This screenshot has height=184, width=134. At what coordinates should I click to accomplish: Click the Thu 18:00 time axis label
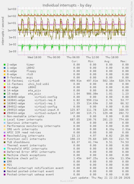coord(112,57)
